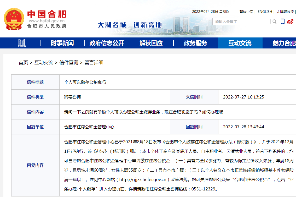
Task: Click the www.hefei.gov.cn site title
Action: pyautogui.click(x=47, y=21)
